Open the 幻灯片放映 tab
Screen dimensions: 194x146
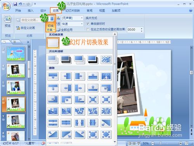pos(73,10)
